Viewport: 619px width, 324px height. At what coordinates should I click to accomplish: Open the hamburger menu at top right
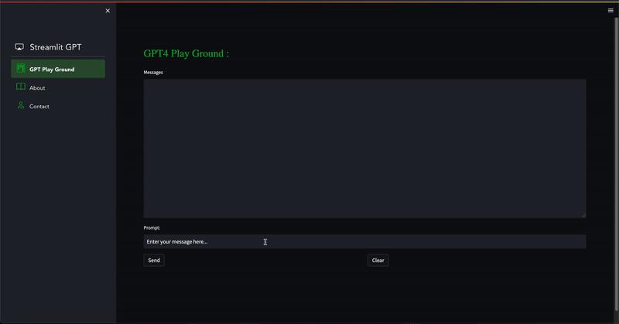610,11
